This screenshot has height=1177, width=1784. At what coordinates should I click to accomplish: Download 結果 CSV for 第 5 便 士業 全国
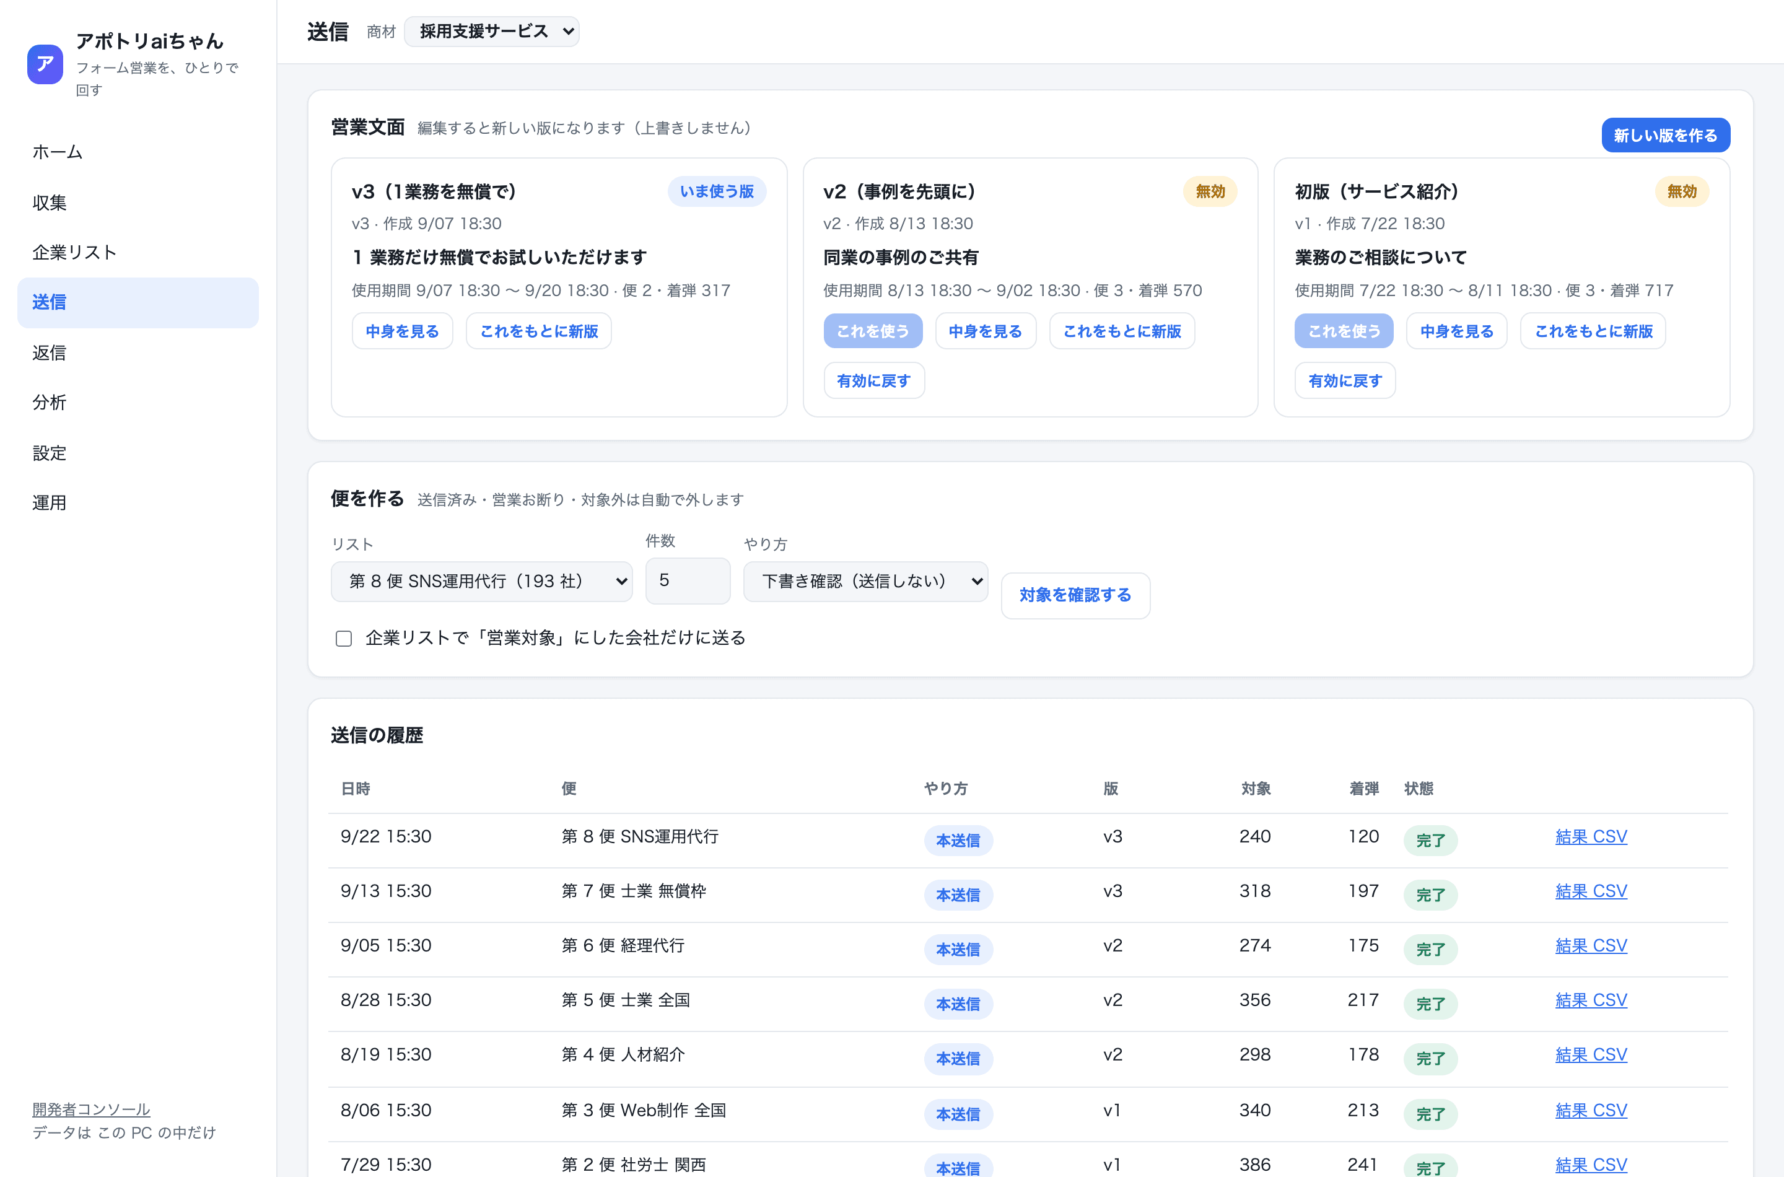click(x=1591, y=1000)
